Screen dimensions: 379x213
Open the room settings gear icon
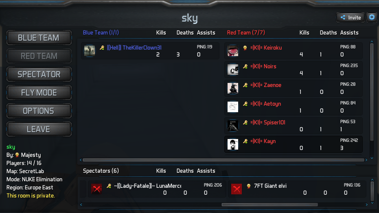coord(372,17)
